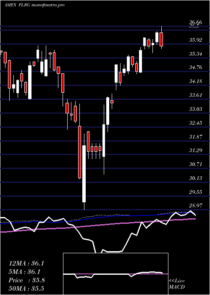210x295 pixels.
Task: Select the 29.55 price axis label
Action: tap(196, 192)
